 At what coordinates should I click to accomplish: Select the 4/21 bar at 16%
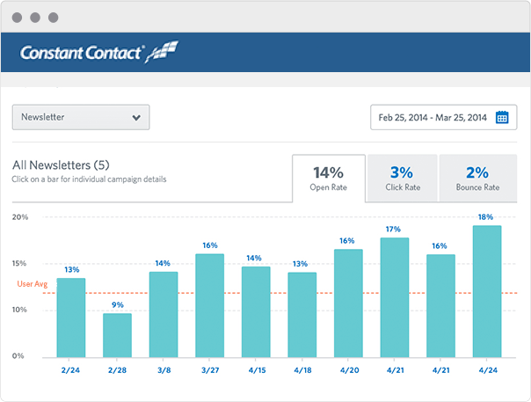(441, 306)
